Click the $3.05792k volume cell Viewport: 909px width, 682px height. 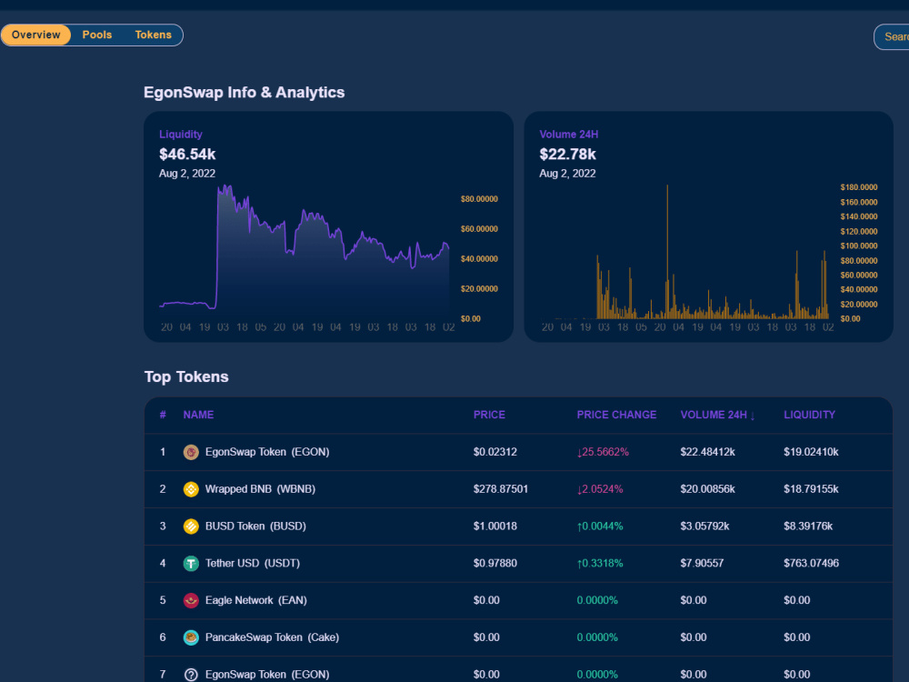705,527
